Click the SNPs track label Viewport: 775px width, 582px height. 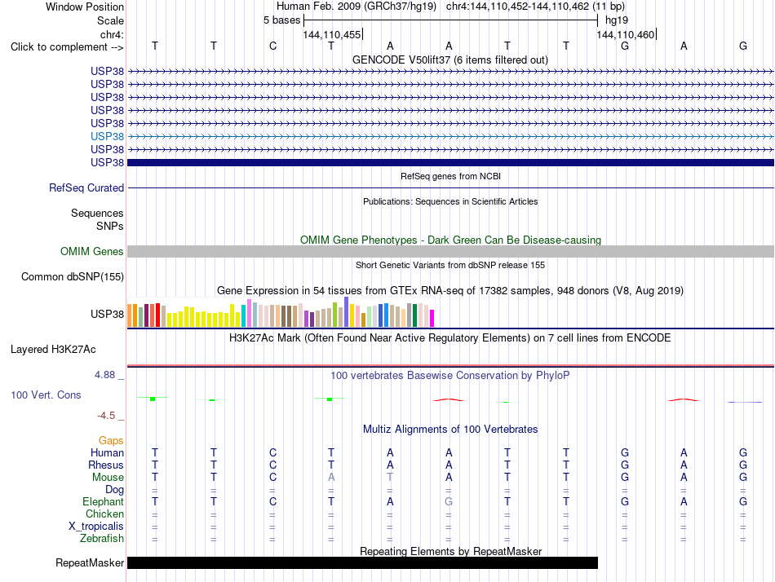(110, 226)
